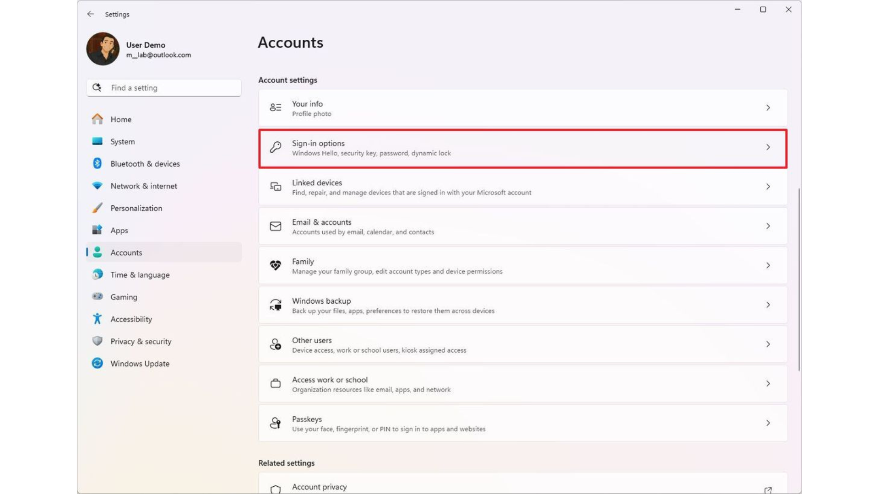This screenshot has height=494, width=879.
Task: Click the briefcase icon for work access
Action: pos(275,384)
